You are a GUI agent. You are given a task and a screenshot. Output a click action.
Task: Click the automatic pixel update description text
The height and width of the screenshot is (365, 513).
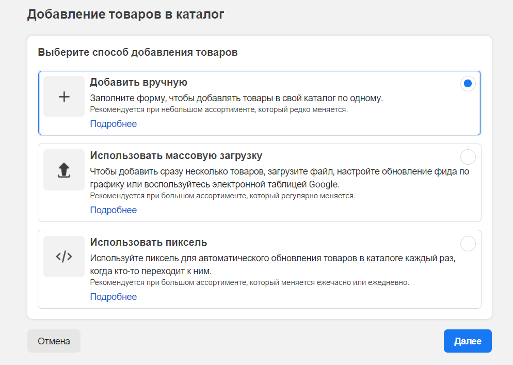(x=275, y=264)
